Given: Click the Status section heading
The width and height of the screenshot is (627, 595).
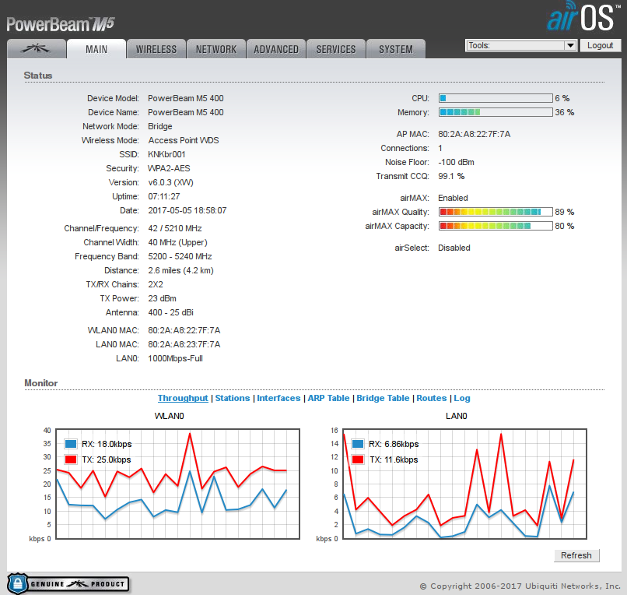Looking at the screenshot, I should coord(38,76).
